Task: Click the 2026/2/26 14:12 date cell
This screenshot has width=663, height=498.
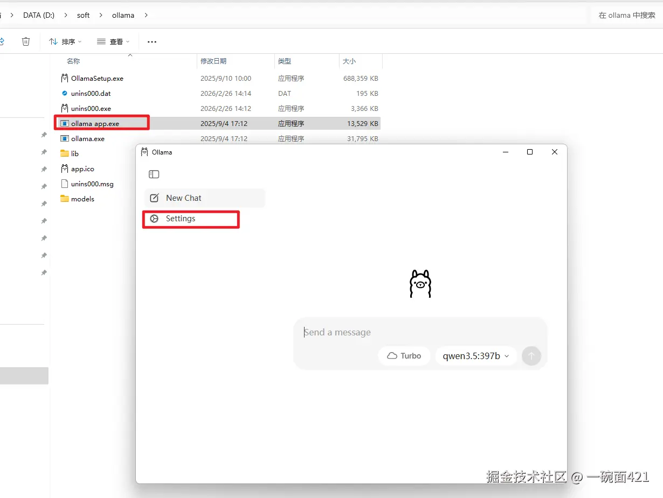Action: (x=226, y=108)
